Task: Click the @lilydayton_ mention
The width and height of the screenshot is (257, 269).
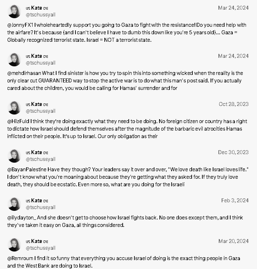Action: pos(22,218)
